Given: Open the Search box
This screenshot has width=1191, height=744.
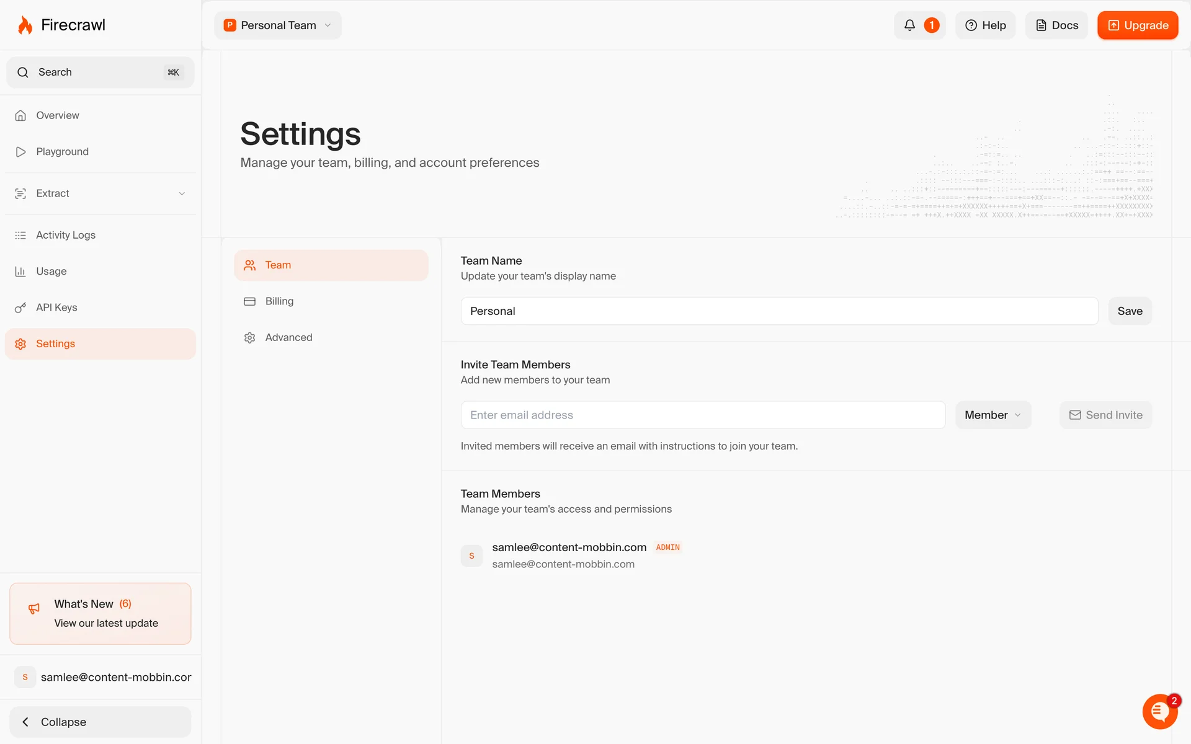Looking at the screenshot, I should 99,73.
